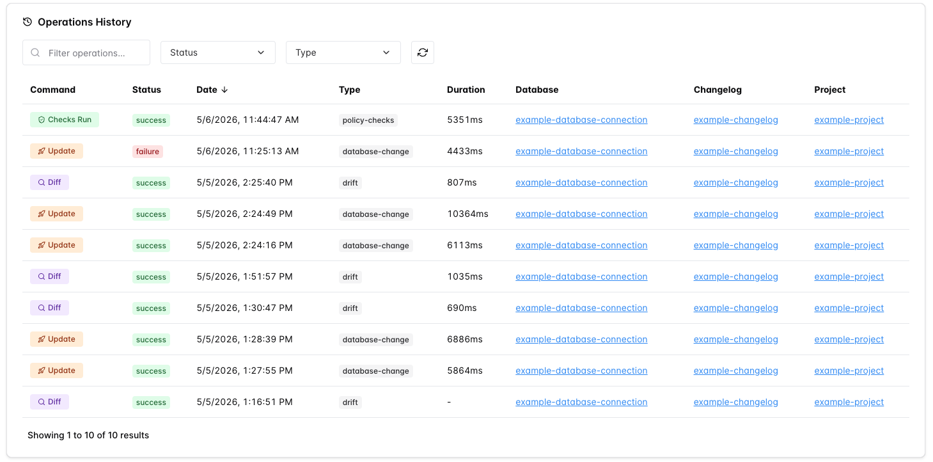Click the Update badge dated 2:24:16 PM
This screenshot has height=462, width=933.
click(x=57, y=245)
